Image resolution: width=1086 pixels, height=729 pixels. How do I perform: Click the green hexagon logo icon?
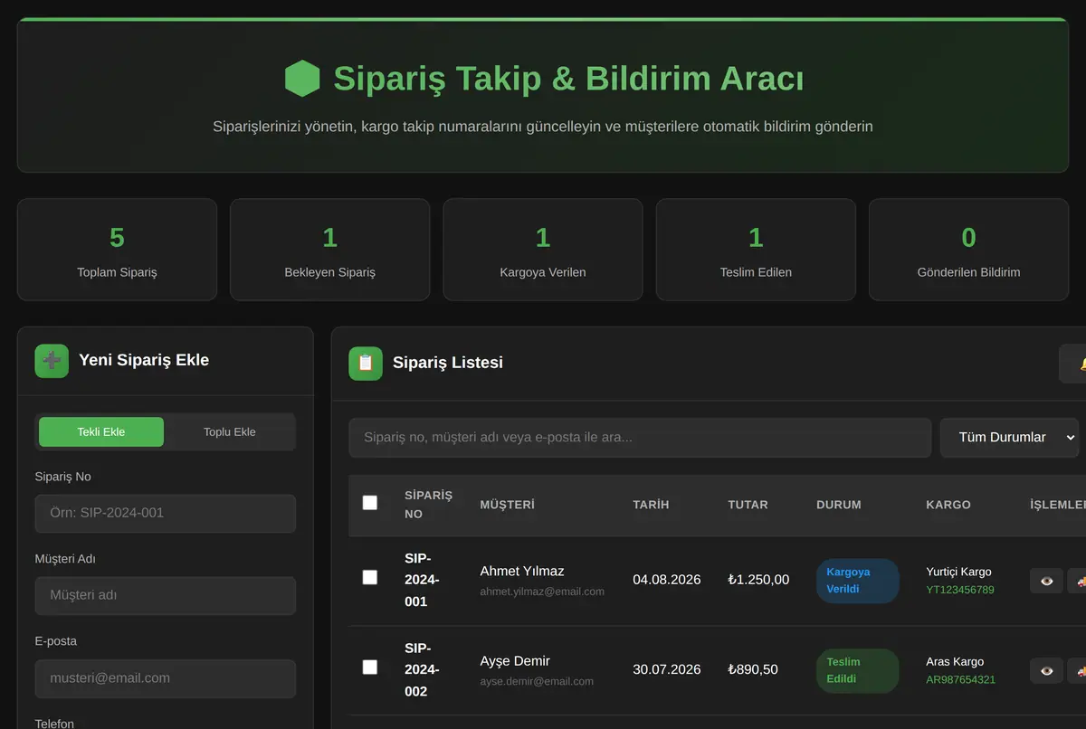[302, 79]
